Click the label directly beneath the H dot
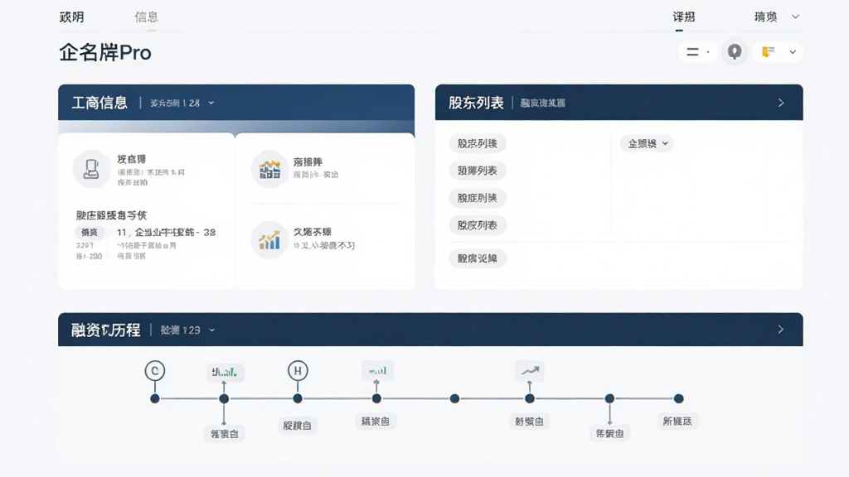This screenshot has height=477, width=849. tap(298, 426)
